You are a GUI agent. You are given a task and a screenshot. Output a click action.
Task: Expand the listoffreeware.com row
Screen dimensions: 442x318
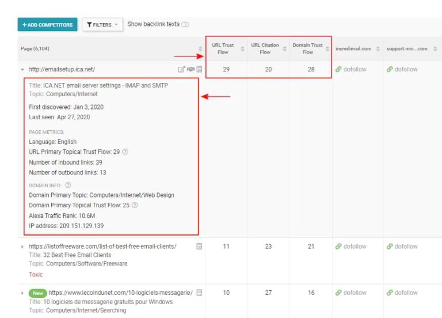coord(22,247)
